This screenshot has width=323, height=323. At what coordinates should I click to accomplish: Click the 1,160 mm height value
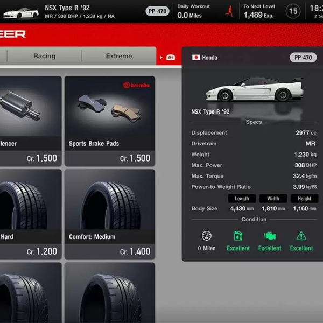(305, 209)
